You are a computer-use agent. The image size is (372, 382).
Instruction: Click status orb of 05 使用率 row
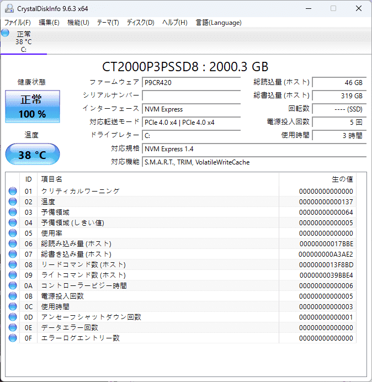pyautogui.click(x=13, y=233)
